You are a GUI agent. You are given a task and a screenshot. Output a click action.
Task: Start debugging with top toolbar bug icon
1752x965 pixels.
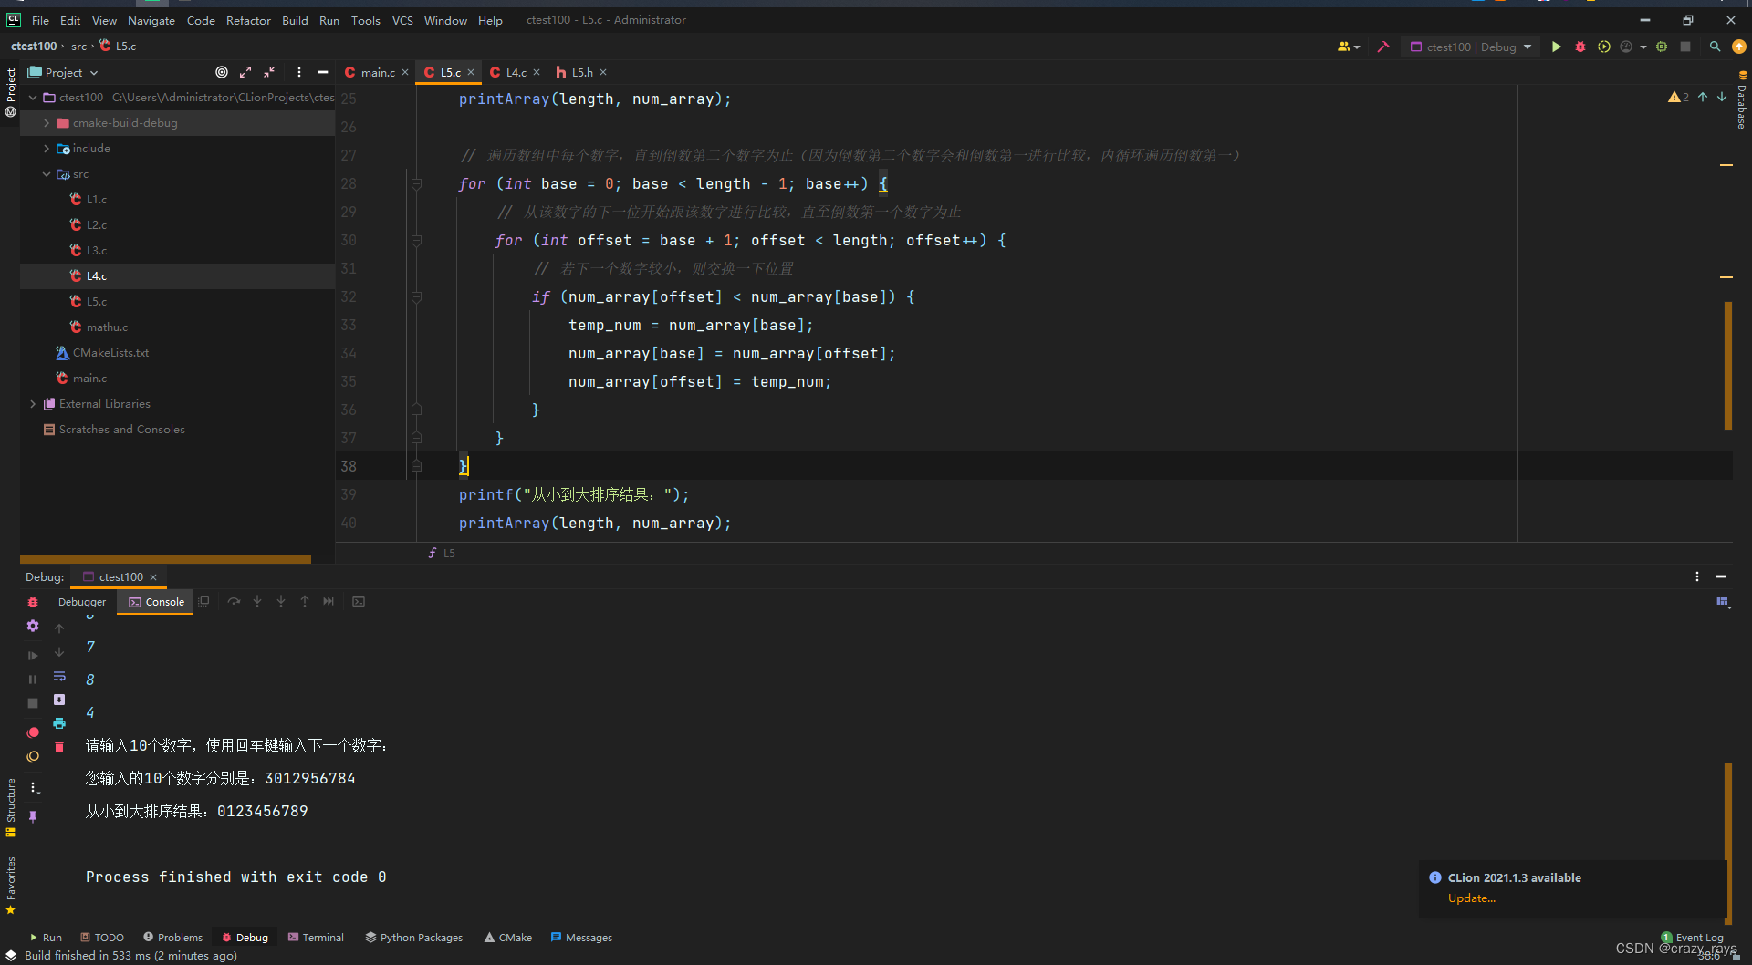[x=1580, y=47]
